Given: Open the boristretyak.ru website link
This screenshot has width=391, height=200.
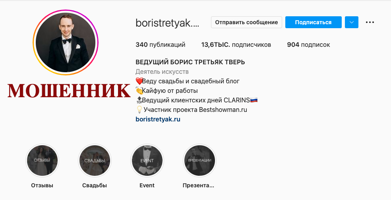Looking at the screenshot, I should (158, 119).
